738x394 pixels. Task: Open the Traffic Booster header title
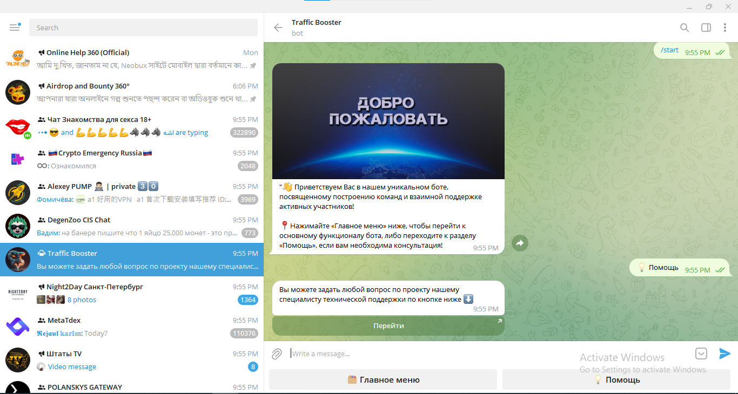pyautogui.click(x=317, y=23)
